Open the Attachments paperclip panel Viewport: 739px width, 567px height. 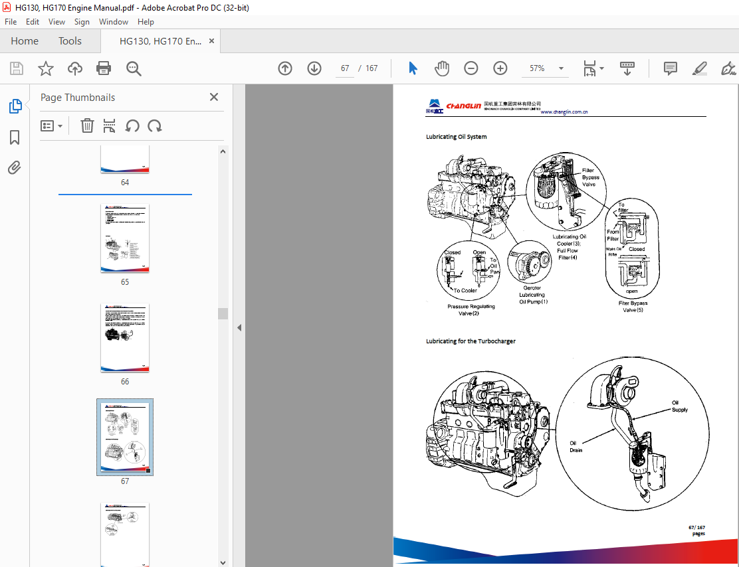coord(15,168)
